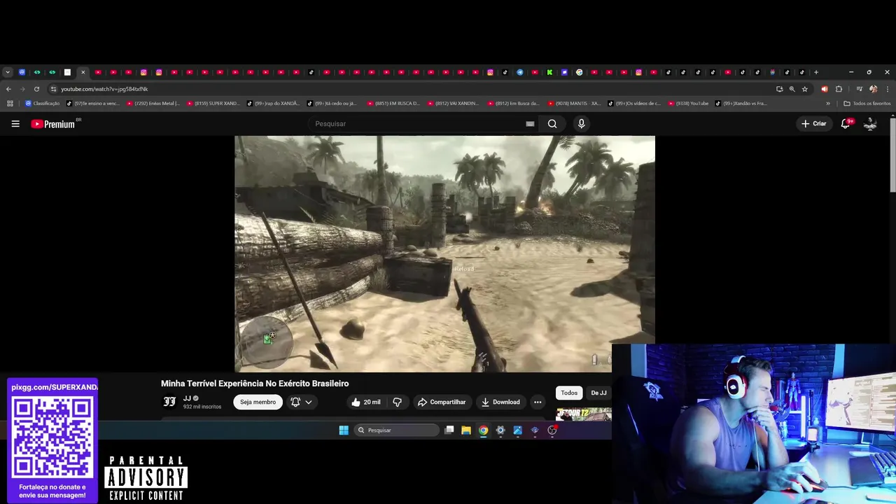Click the Criar create button
Image resolution: width=896 pixels, height=504 pixels.
(x=814, y=124)
